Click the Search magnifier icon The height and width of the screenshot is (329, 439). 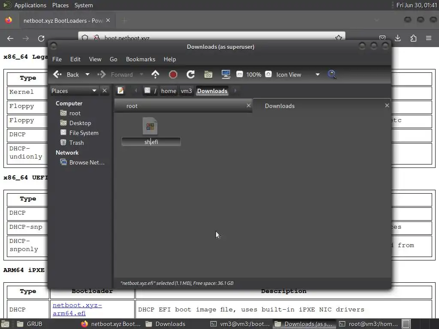(x=332, y=75)
